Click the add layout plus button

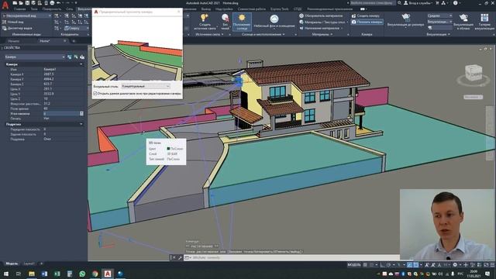pos(41,263)
